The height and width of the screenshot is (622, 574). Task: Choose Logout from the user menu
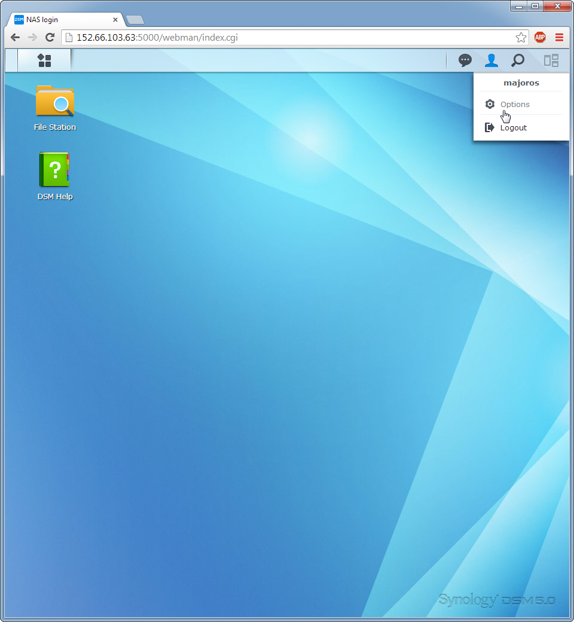pyautogui.click(x=513, y=127)
